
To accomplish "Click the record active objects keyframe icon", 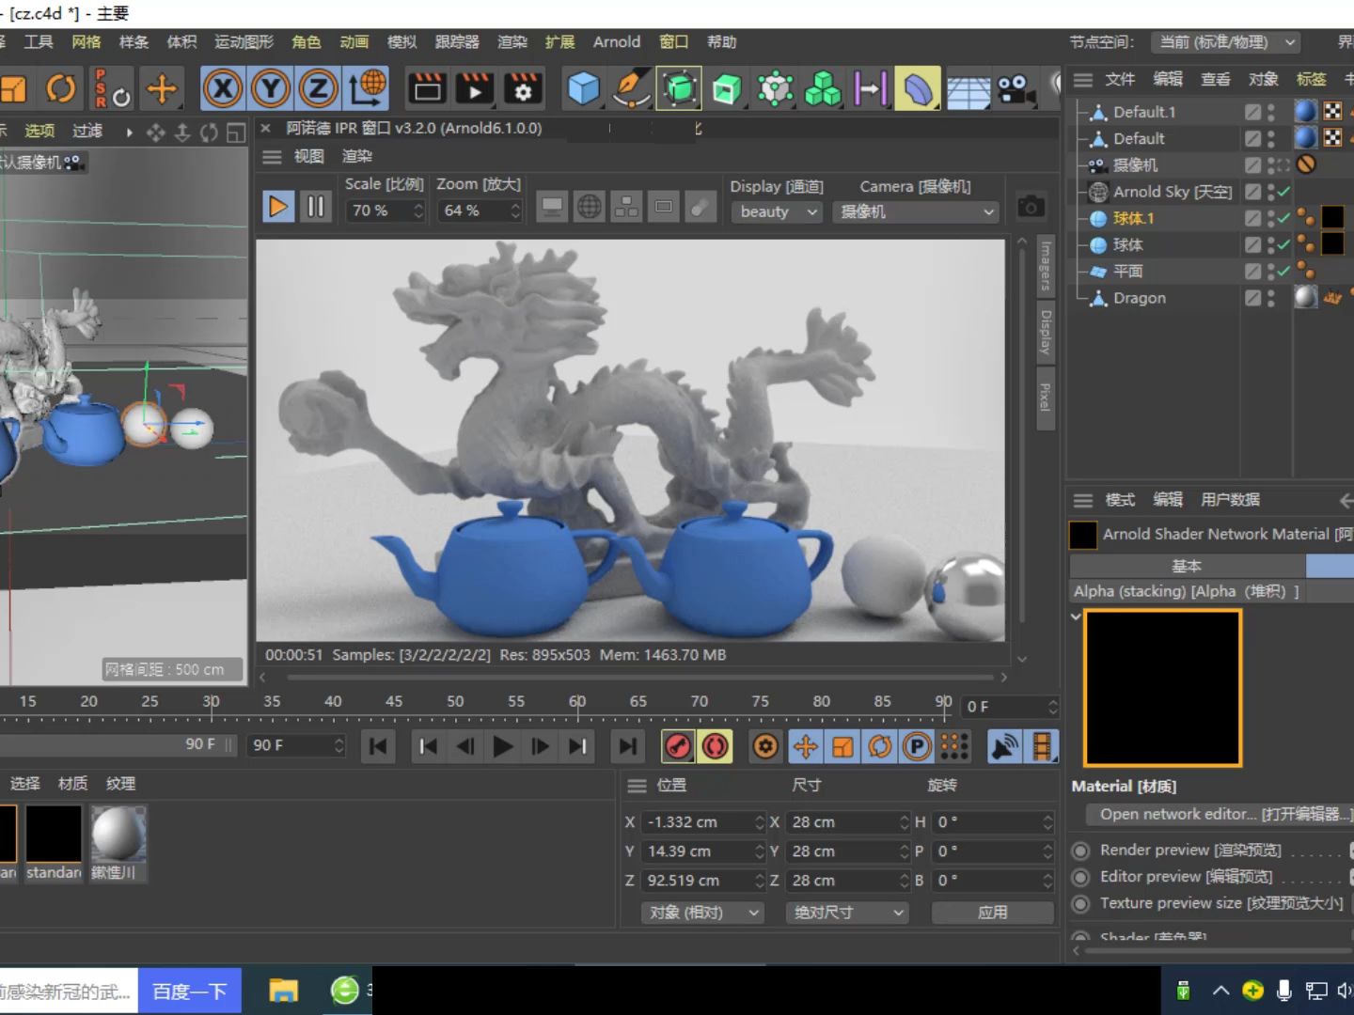I will (x=678, y=747).
